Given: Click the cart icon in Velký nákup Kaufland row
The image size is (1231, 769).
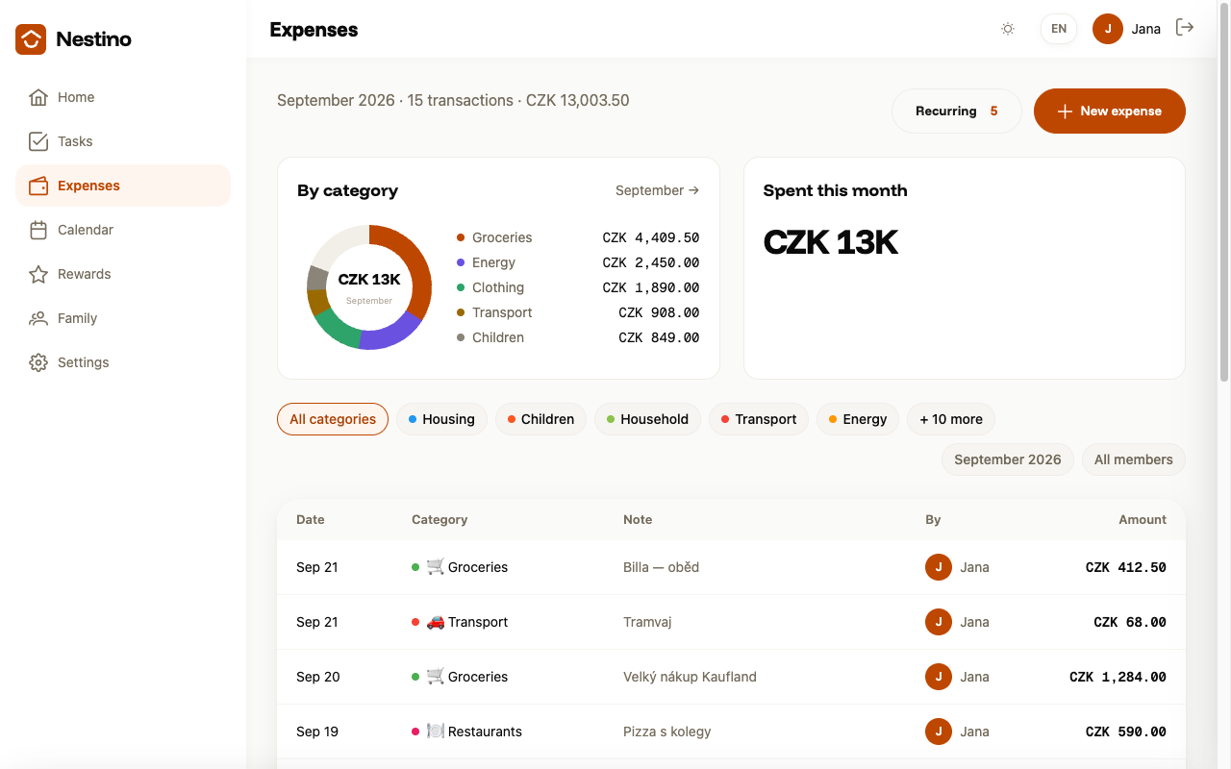Looking at the screenshot, I should pos(436,677).
